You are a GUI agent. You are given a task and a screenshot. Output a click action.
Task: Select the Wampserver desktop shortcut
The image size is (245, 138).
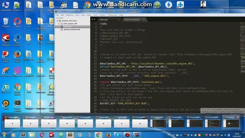(x=17, y=72)
